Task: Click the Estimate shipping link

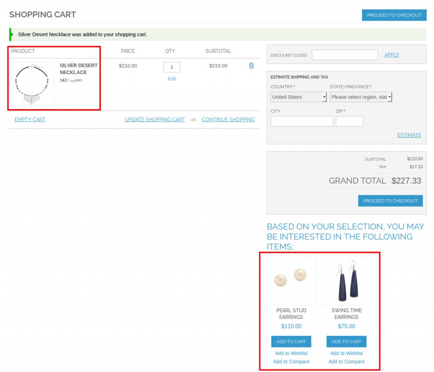Action: [x=409, y=135]
